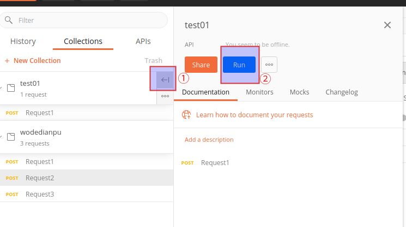Collapse the test01 collection tree
Screen dimensions: 406x227
(x=1, y=88)
